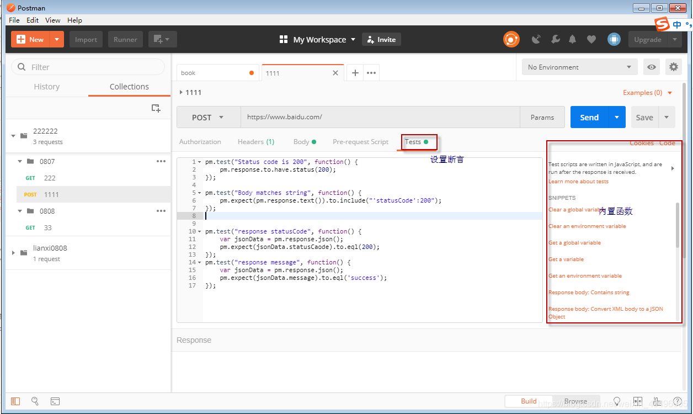This screenshot has width=693, height=414.
Task: Open the Authorization tab
Action: [200, 142]
